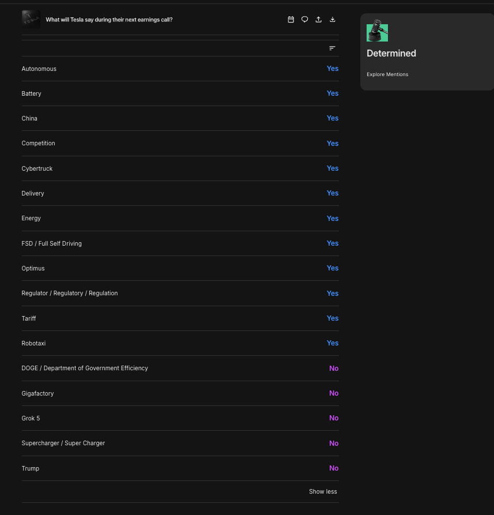Select the China row

tap(180, 118)
